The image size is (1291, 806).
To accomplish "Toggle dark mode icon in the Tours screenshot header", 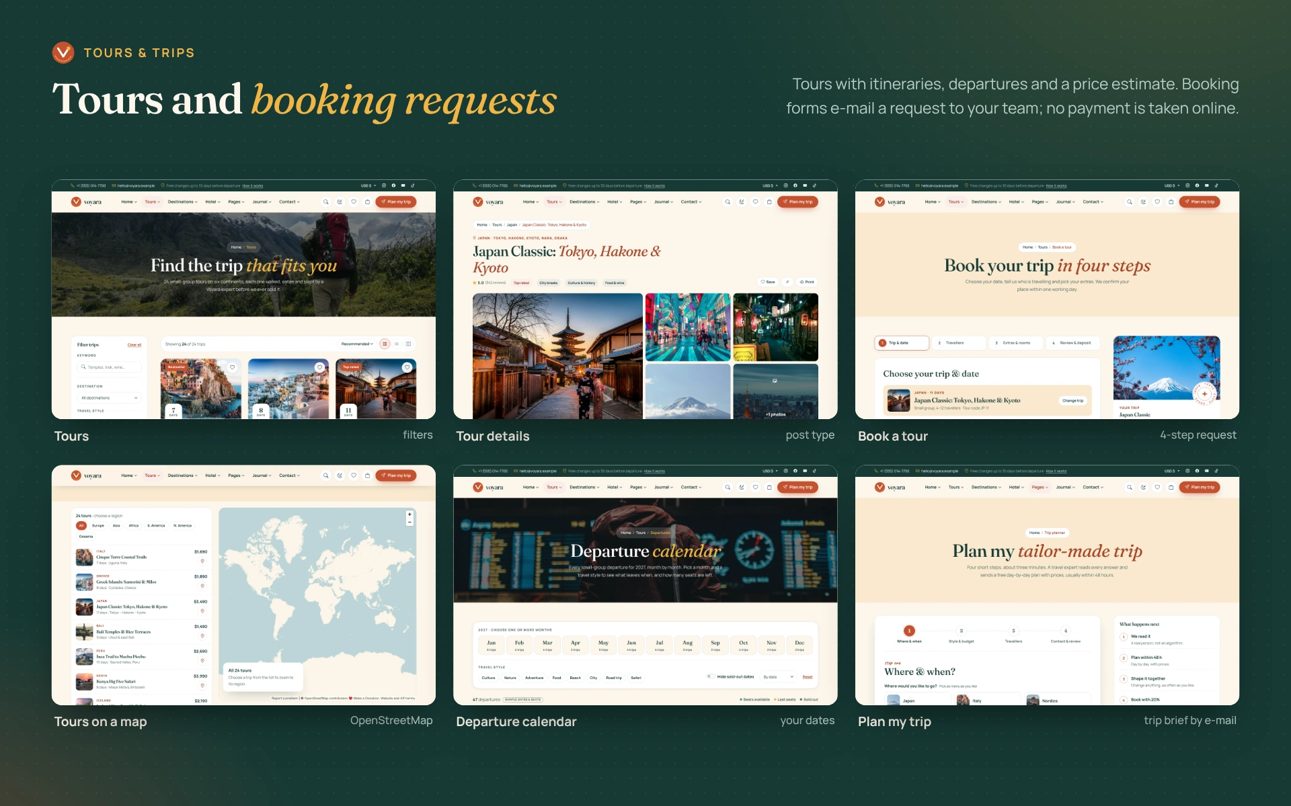I will [340, 201].
